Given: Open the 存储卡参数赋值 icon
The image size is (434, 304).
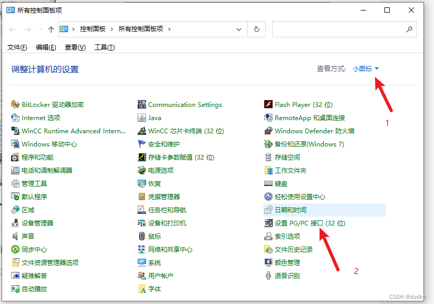Looking at the screenshot, I should pyautogui.click(x=142, y=158).
